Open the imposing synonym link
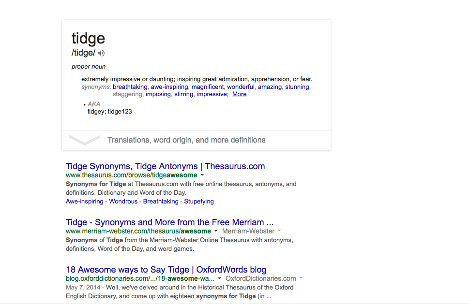The width and height of the screenshot is (469, 304). pyautogui.click(x=158, y=94)
